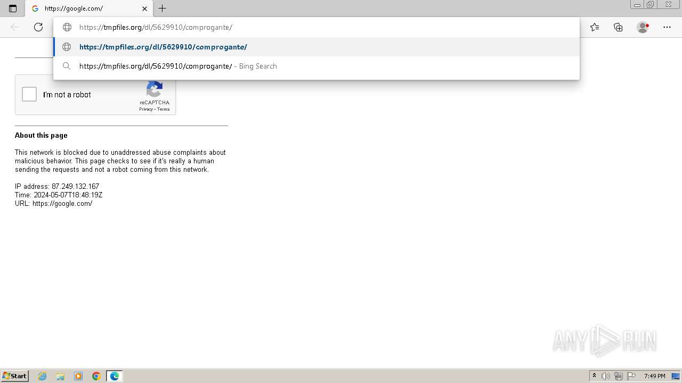Select the Bing Search suggestion
682x383 pixels.
(x=316, y=66)
